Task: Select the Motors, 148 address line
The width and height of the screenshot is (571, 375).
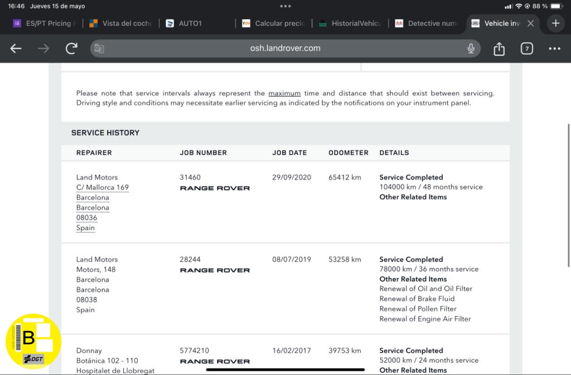Action: coord(96,270)
